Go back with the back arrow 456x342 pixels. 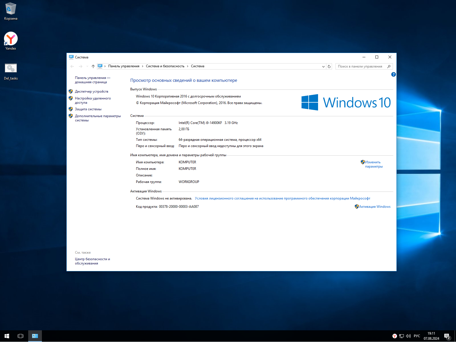pos(72,66)
